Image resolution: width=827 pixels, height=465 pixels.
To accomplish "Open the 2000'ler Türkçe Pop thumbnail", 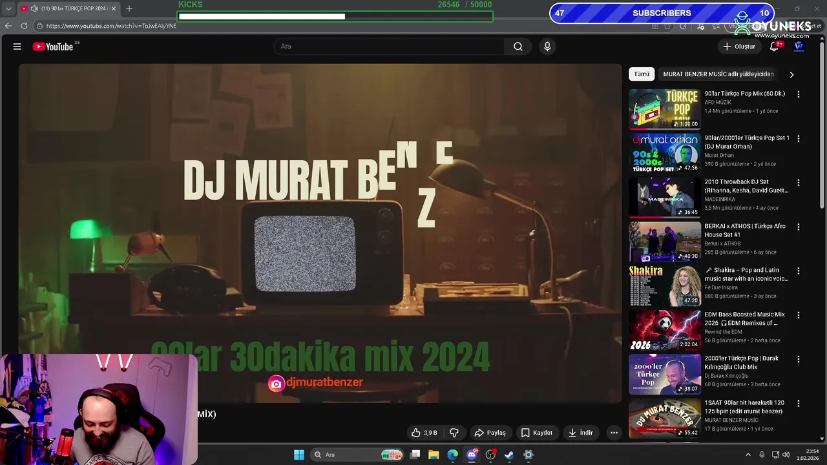I will 665,374.
